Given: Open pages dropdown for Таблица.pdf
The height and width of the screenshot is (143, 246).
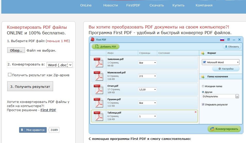Looking at the screenshot, I should (x=147, y=116).
